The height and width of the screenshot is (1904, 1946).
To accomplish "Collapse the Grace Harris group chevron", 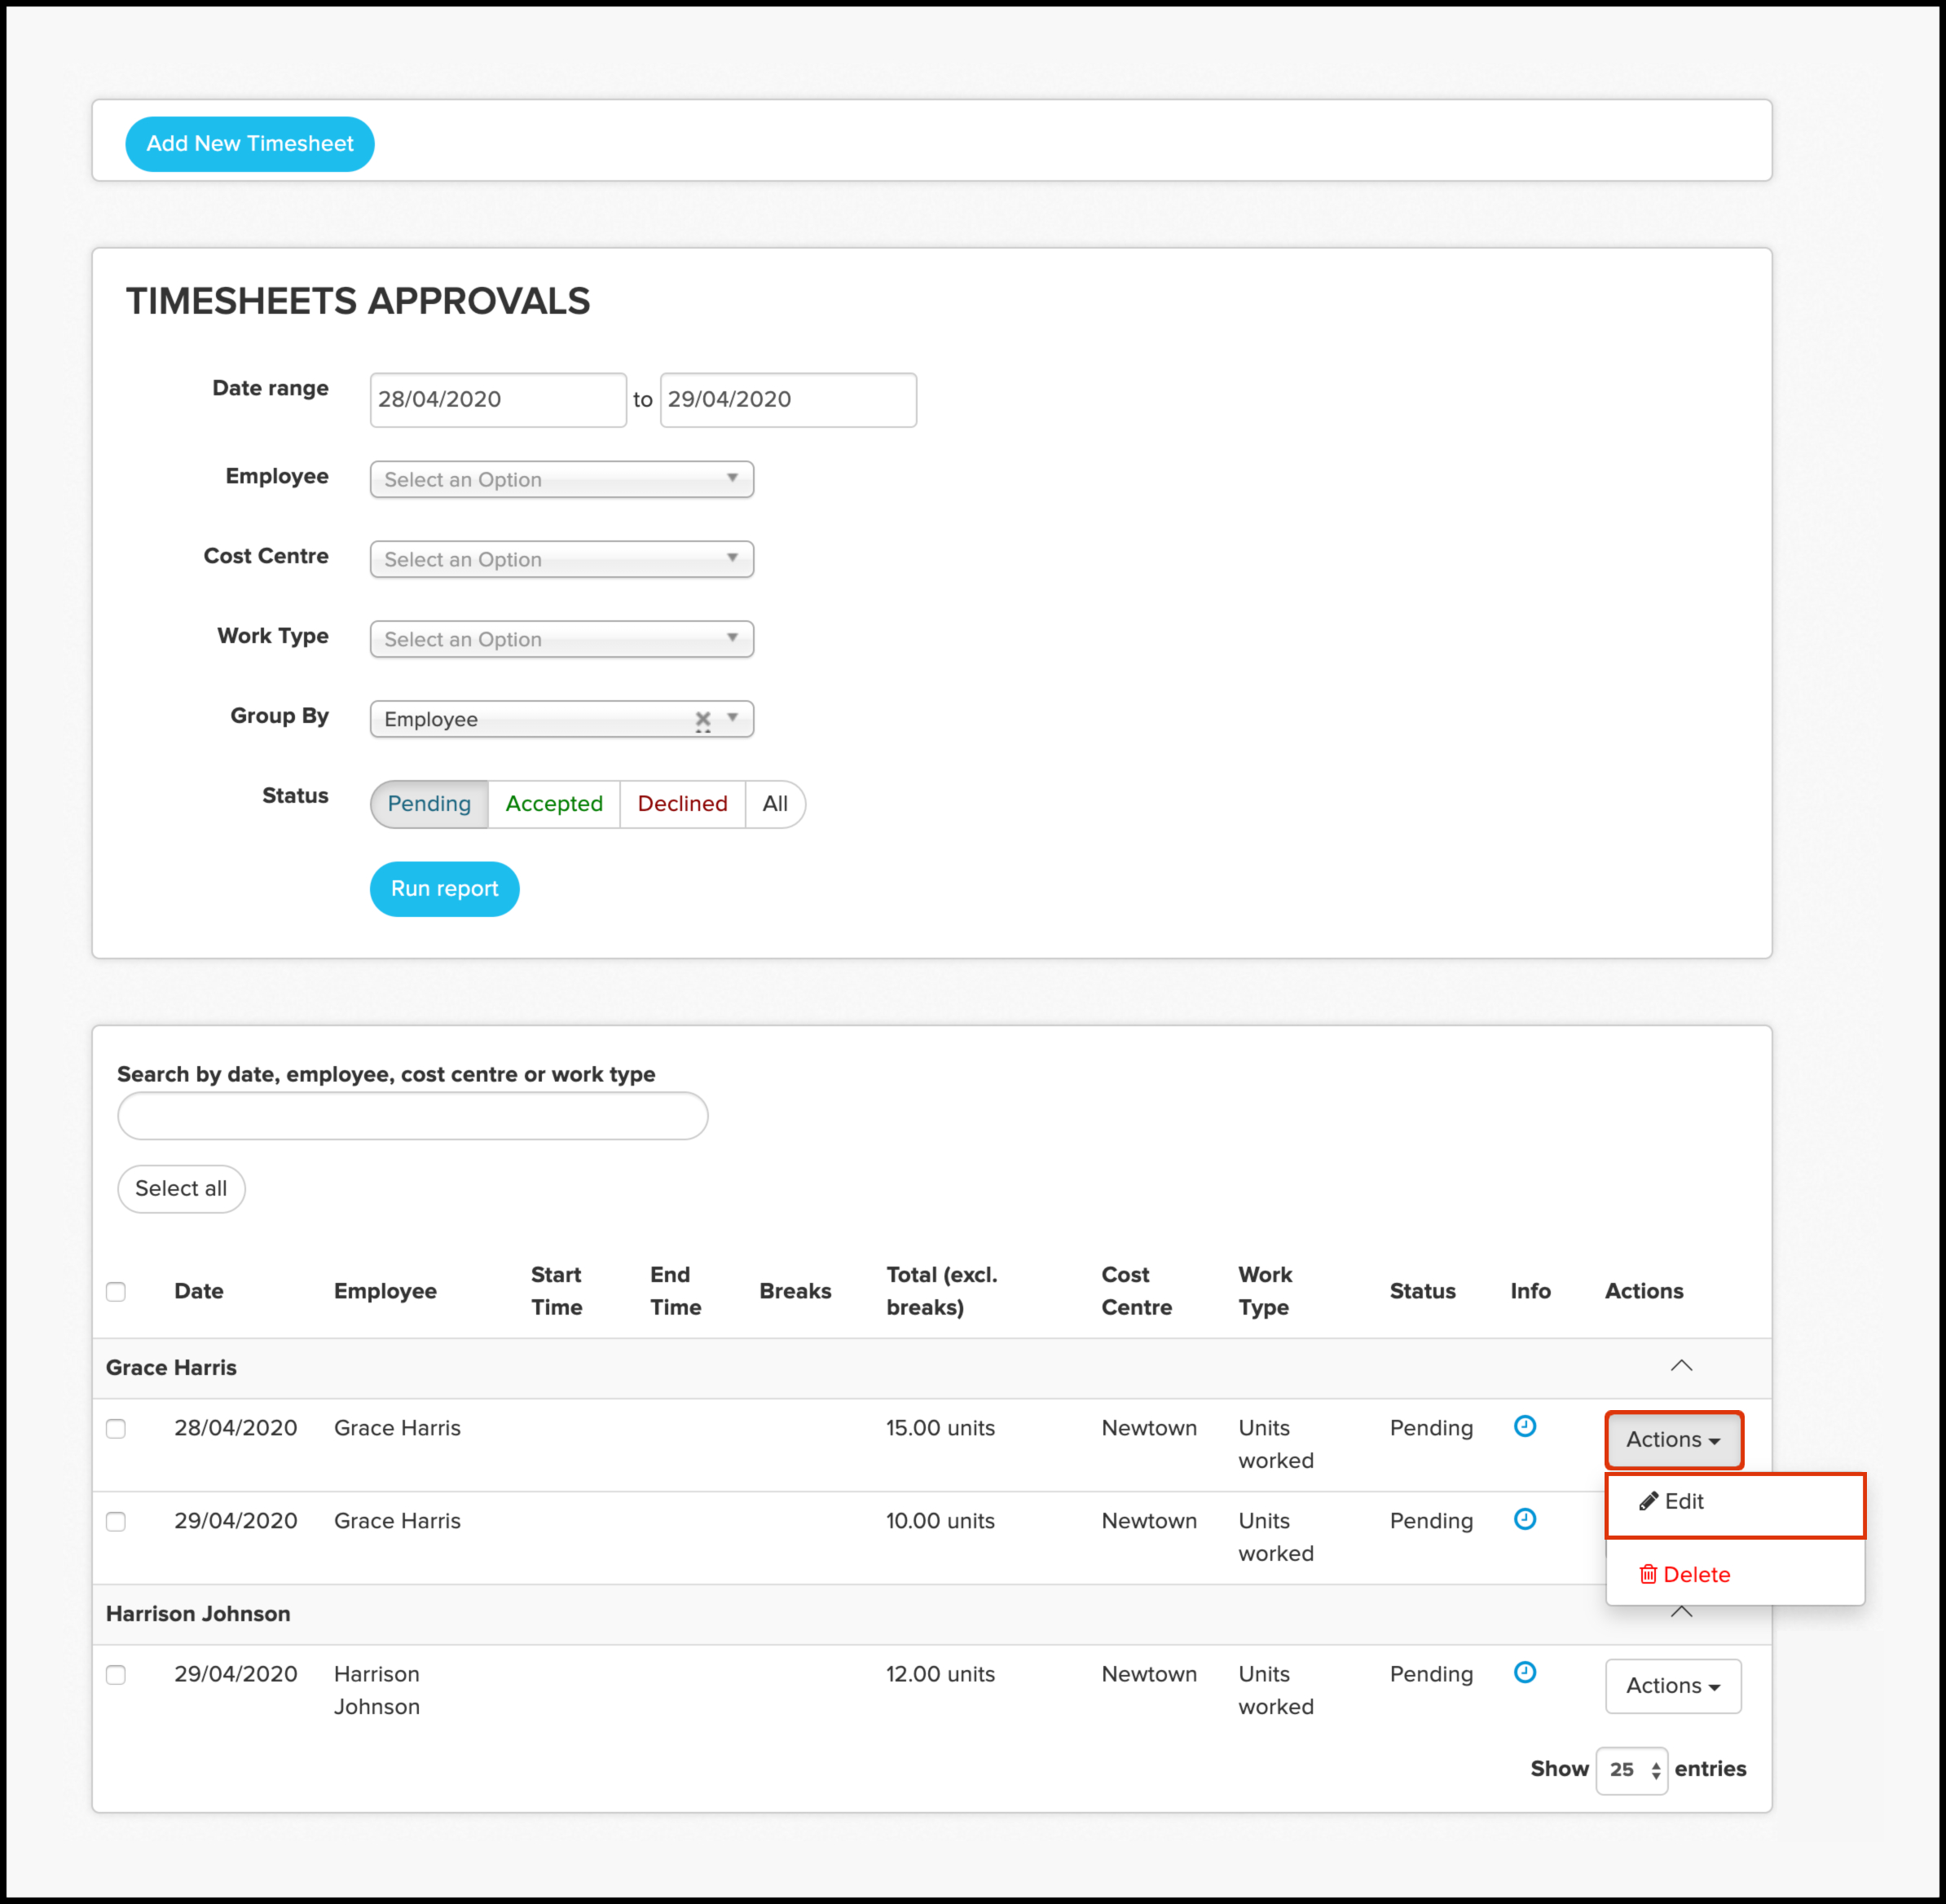I will pos(1681,1366).
